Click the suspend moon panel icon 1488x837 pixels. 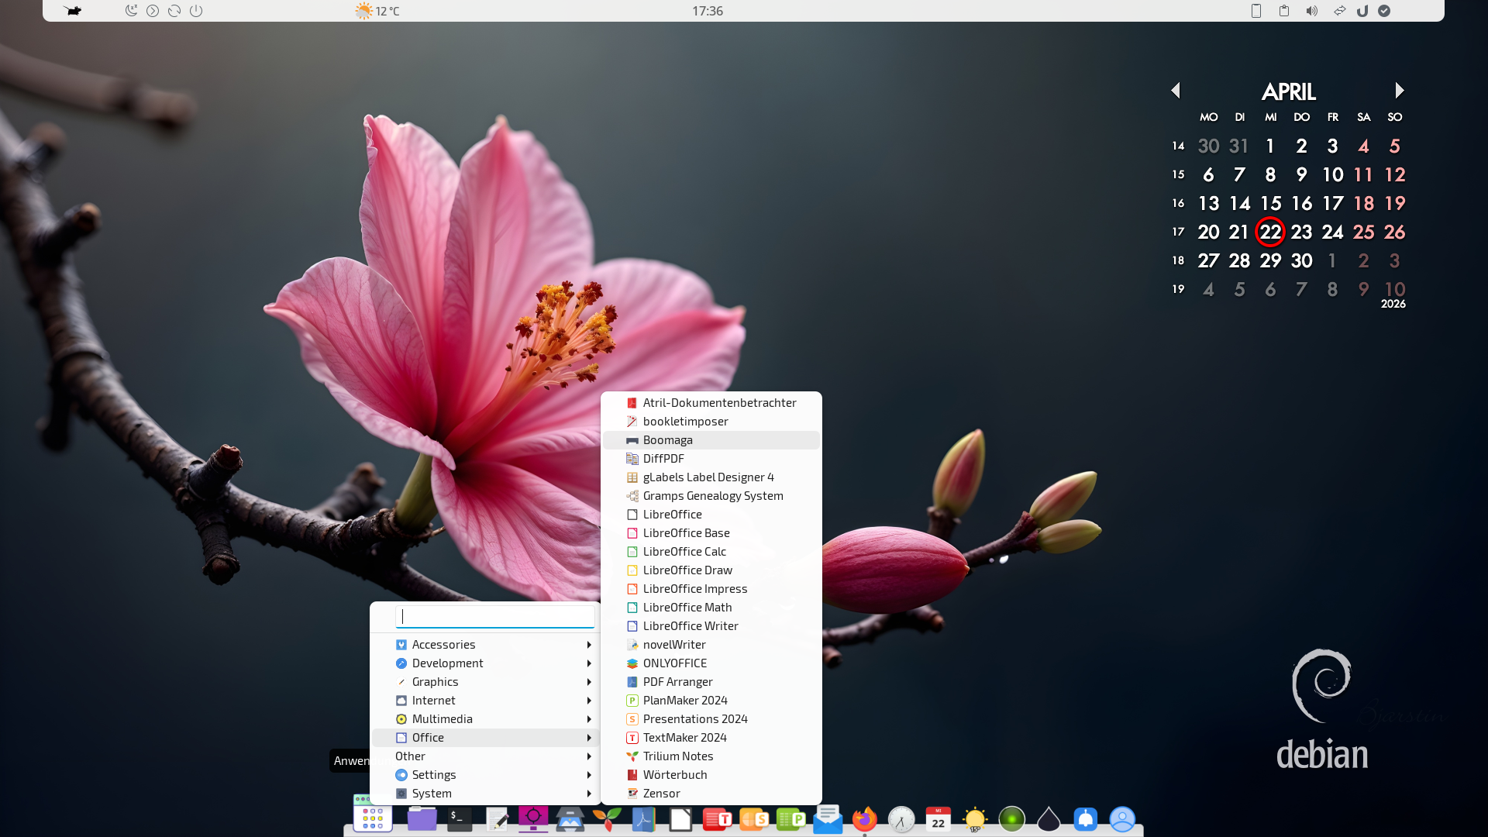[x=131, y=11]
